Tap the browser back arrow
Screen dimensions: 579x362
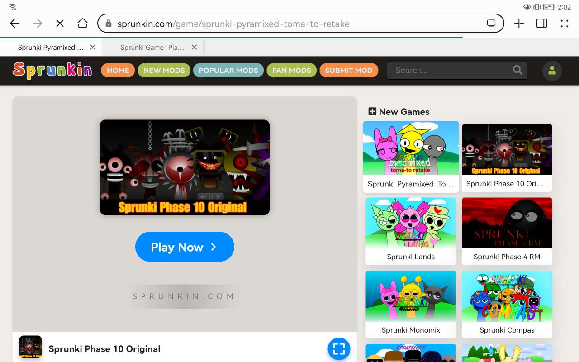(14, 24)
